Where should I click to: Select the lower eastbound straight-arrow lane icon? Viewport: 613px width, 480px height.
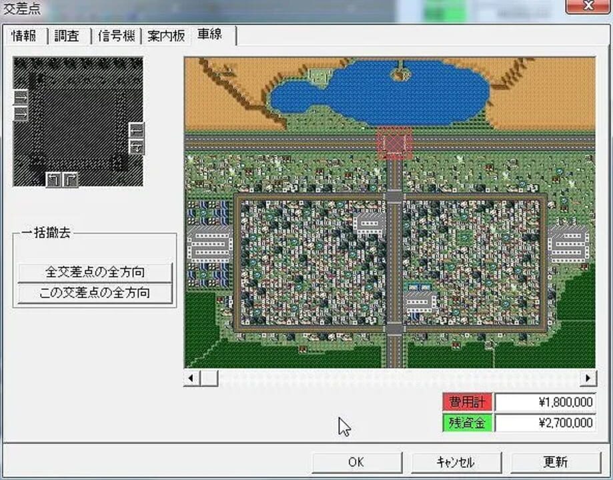[21, 113]
